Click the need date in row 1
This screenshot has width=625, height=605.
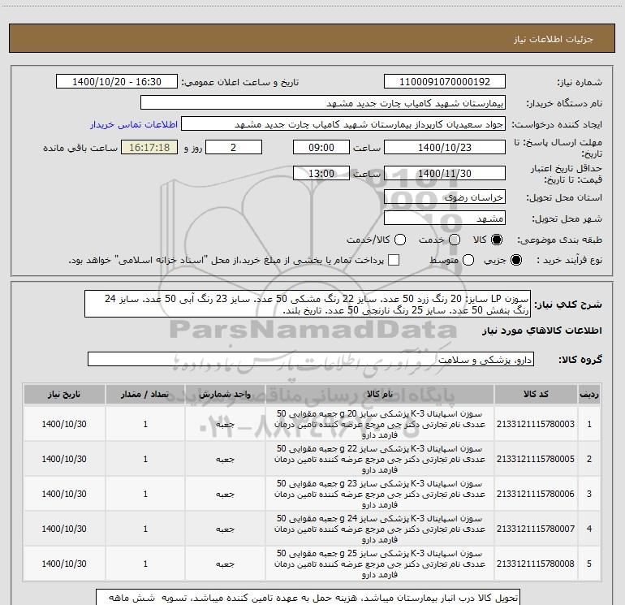pos(64,424)
